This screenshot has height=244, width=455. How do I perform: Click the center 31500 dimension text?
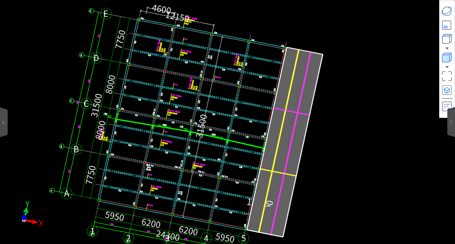pos(202,126)
